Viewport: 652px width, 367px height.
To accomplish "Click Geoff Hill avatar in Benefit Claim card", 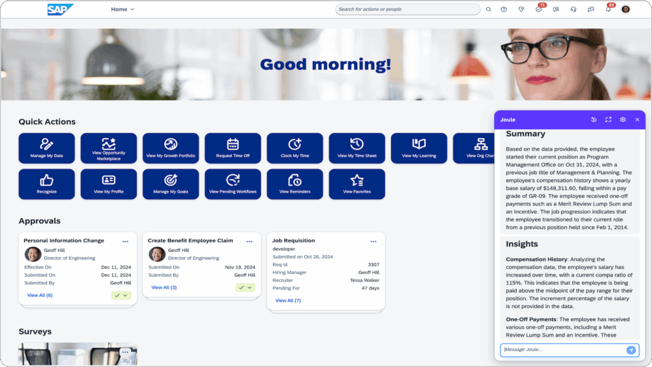I will [x=157, y=254].
